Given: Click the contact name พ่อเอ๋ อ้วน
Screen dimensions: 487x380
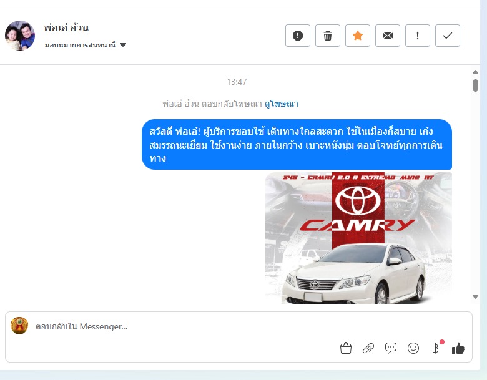Looking at the screenshot, I should click(x=66, y=28).
